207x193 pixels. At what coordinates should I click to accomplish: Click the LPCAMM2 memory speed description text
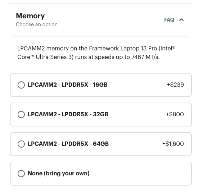96,53
